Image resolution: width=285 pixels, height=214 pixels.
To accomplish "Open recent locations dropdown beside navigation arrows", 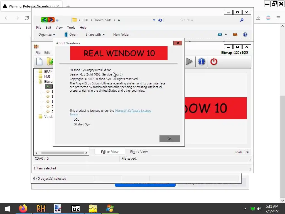I will (x=57, y=20).
